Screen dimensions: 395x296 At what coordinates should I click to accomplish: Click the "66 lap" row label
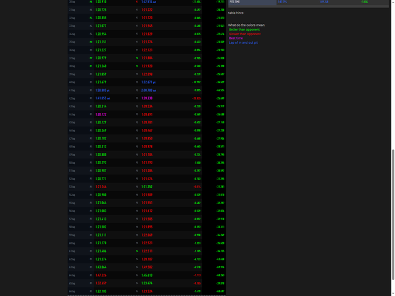pos(72,292)
